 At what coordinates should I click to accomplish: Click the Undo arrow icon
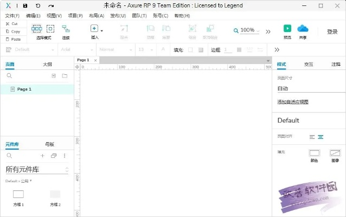(38, 5)
